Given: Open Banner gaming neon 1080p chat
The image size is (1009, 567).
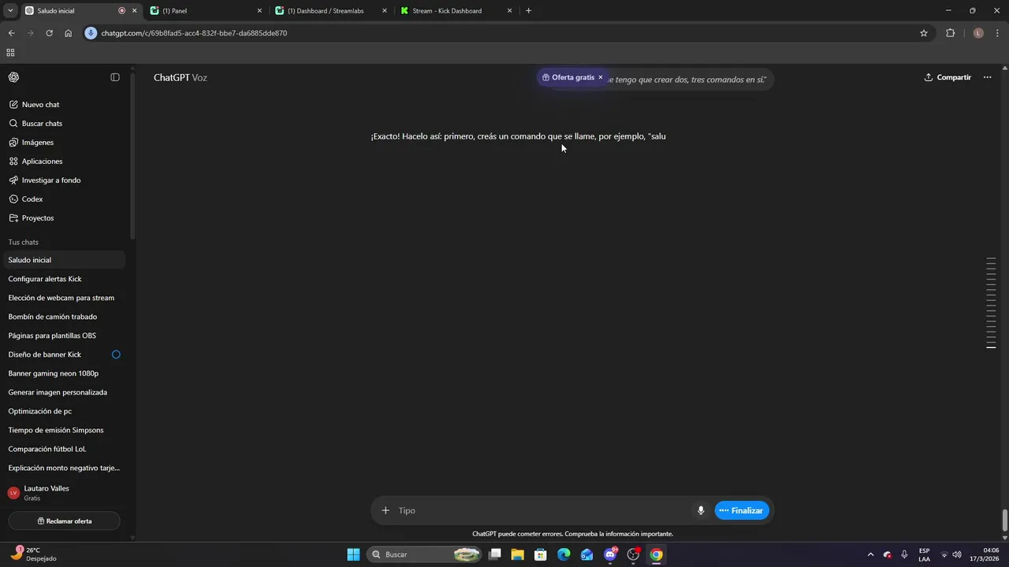Looking at the screenshot, I should (x=63, y=373).
